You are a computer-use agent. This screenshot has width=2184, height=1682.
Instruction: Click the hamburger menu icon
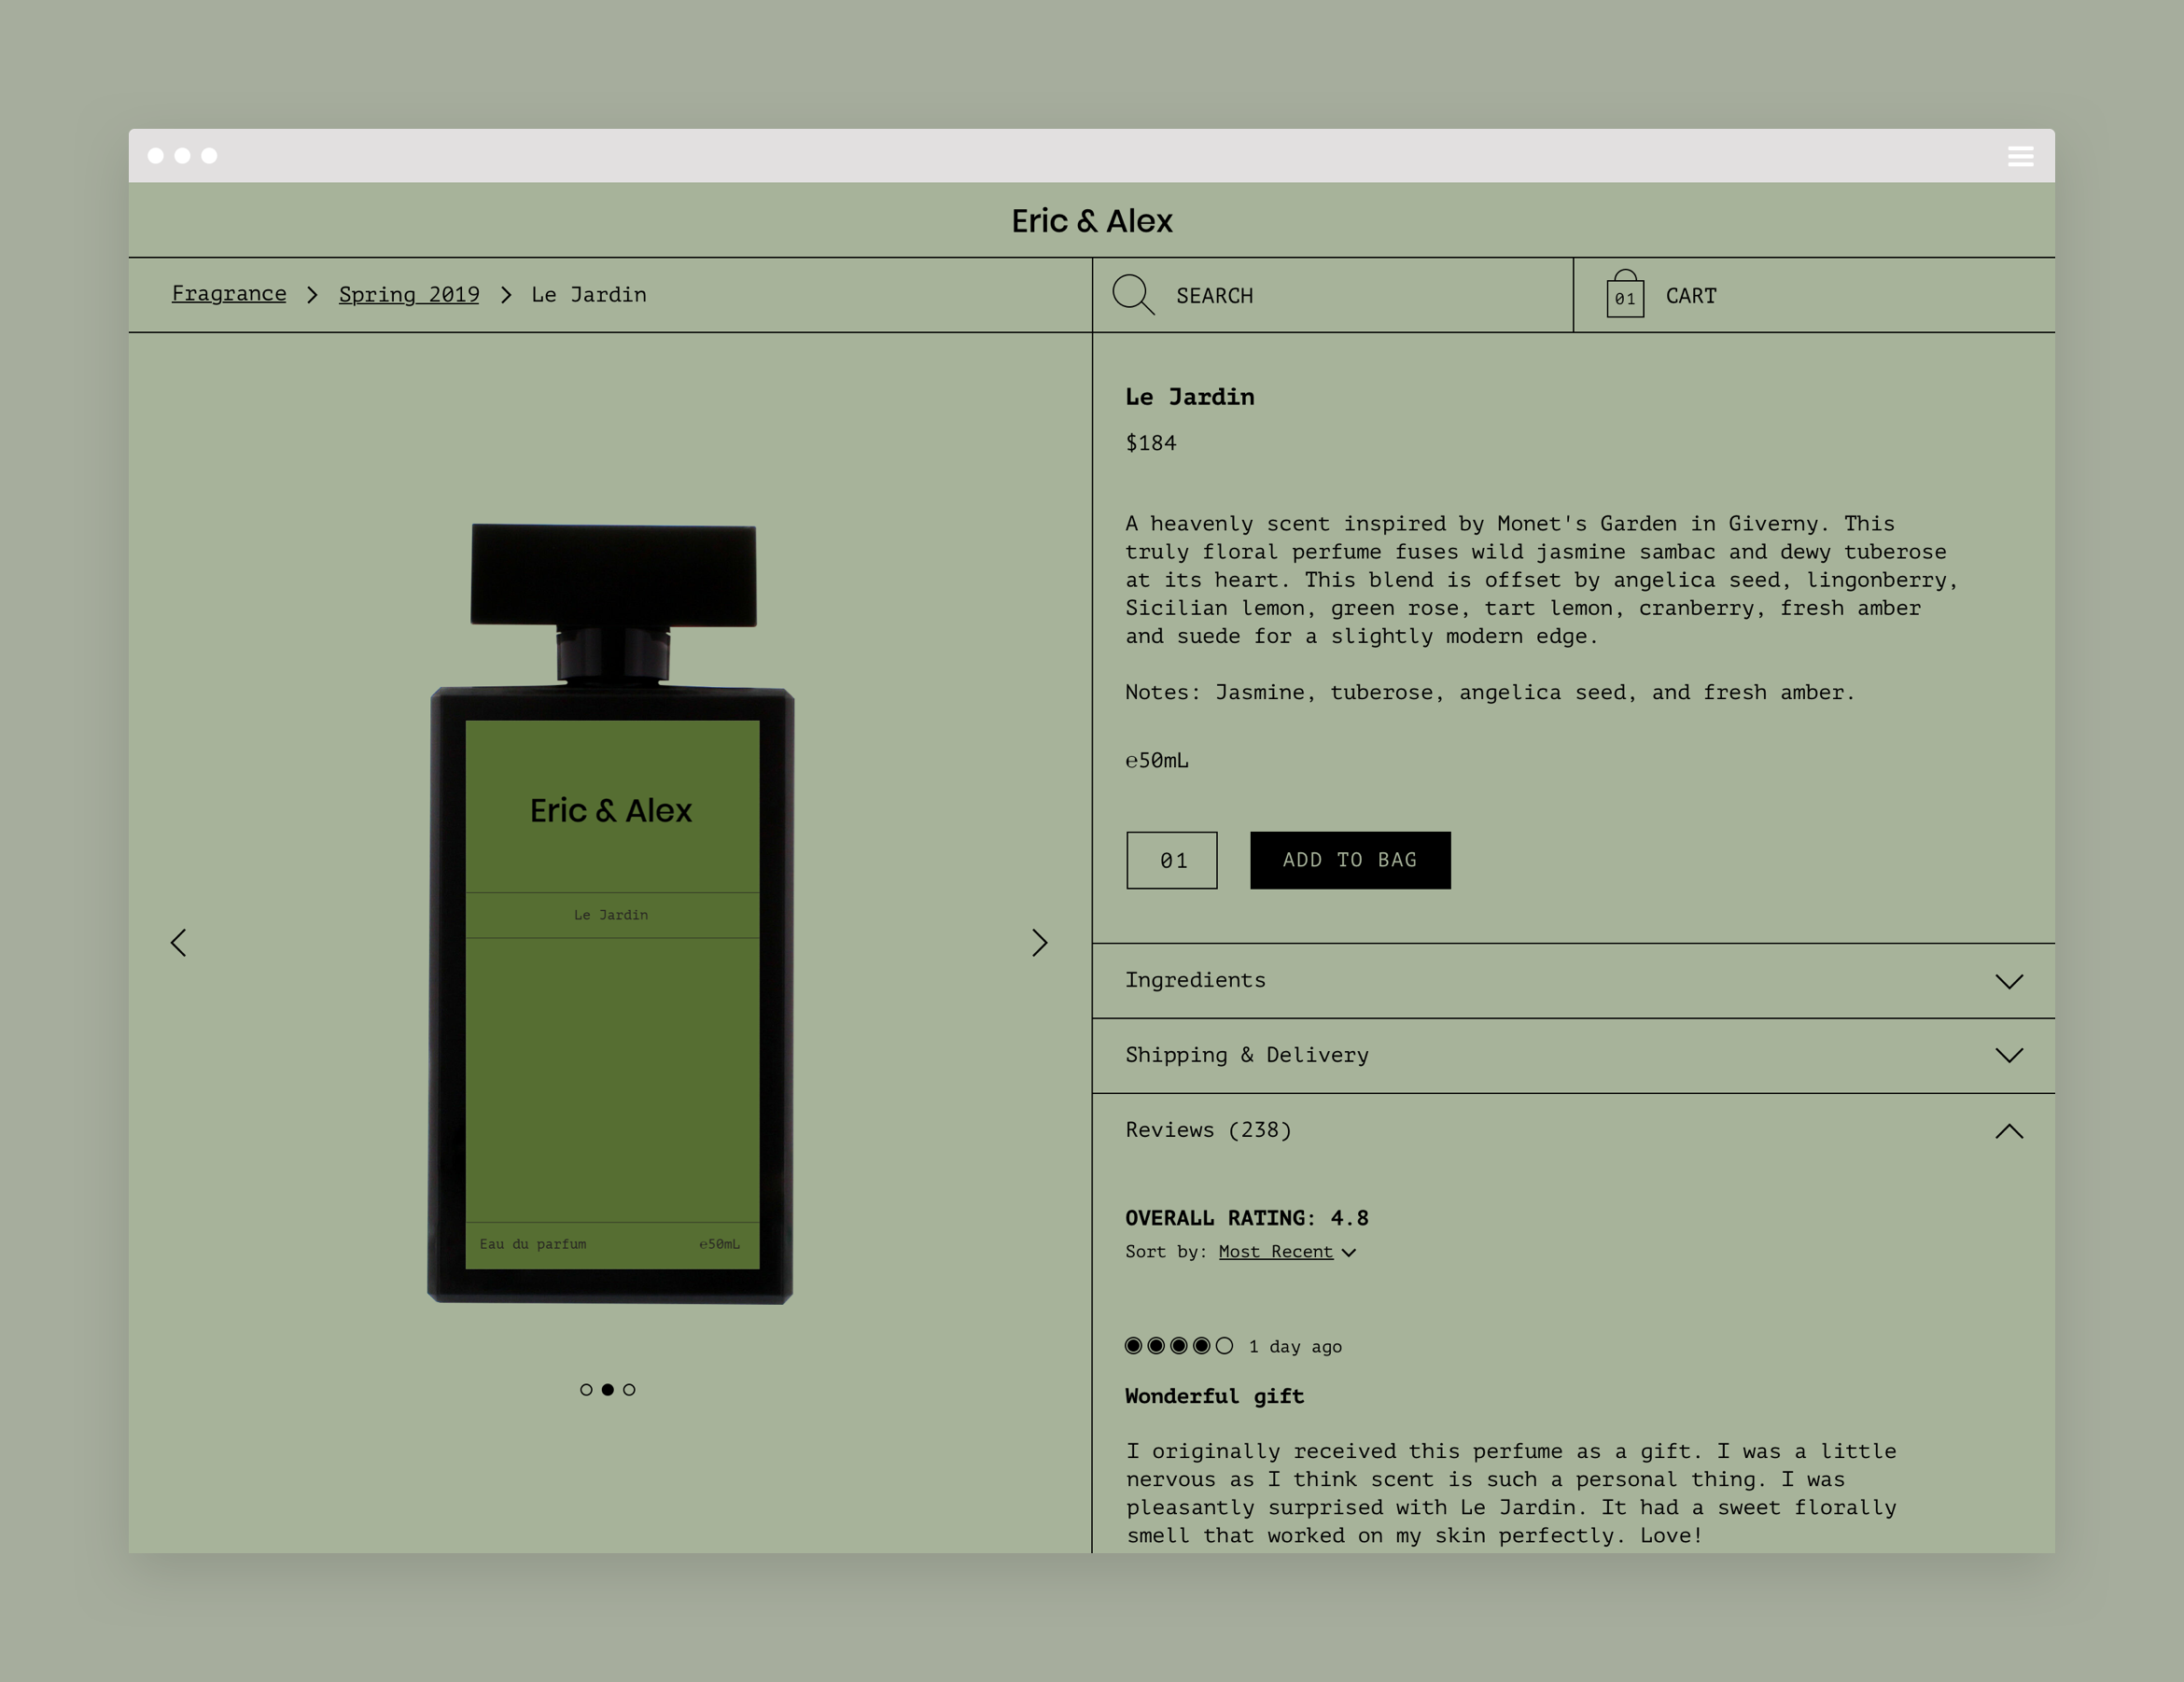pyautogui.click(x=2020, y=156)
